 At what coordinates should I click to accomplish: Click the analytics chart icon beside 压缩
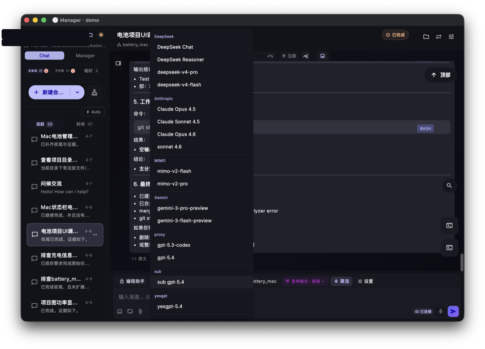pos(306,56)
